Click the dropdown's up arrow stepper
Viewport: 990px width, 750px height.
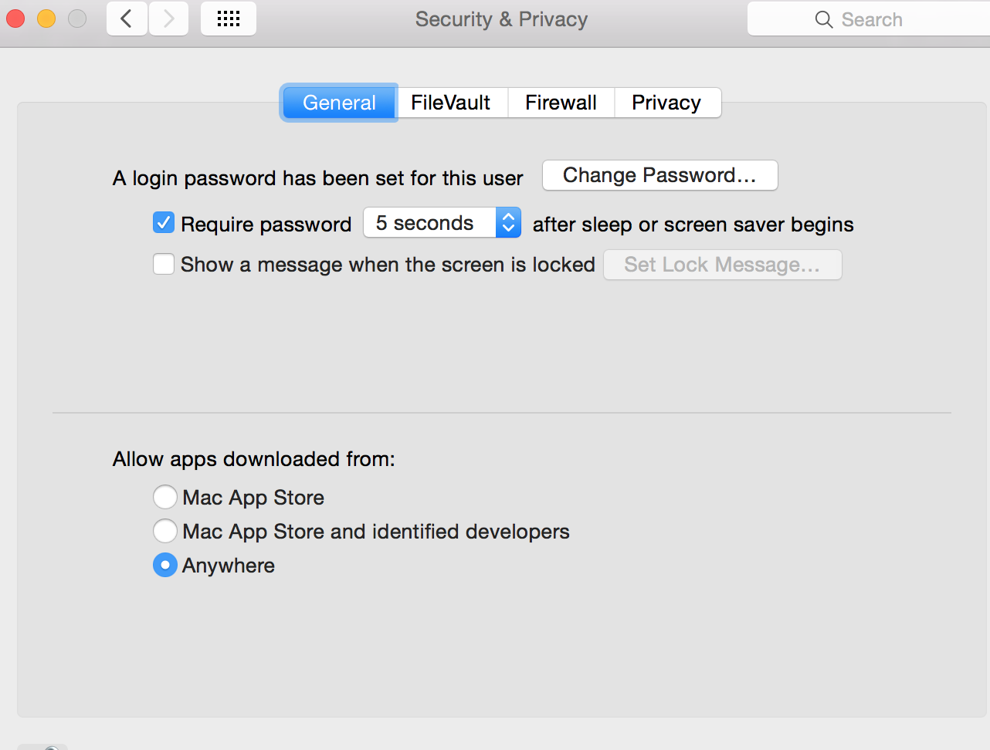click(x=508, y=218)
